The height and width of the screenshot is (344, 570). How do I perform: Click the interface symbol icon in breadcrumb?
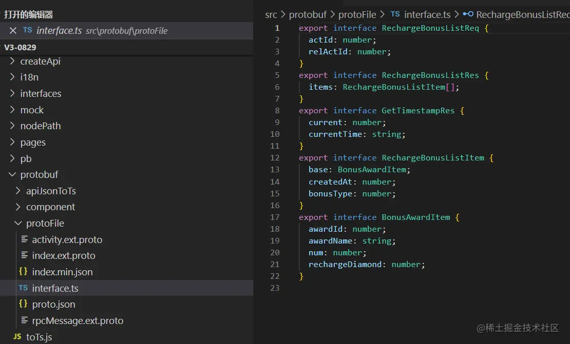[x=468, y=14]
